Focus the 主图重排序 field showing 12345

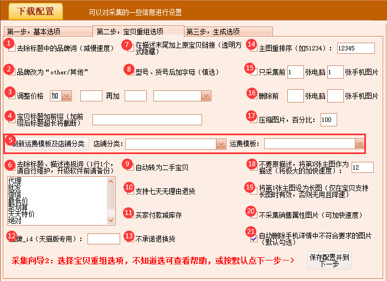coord(356,48)
